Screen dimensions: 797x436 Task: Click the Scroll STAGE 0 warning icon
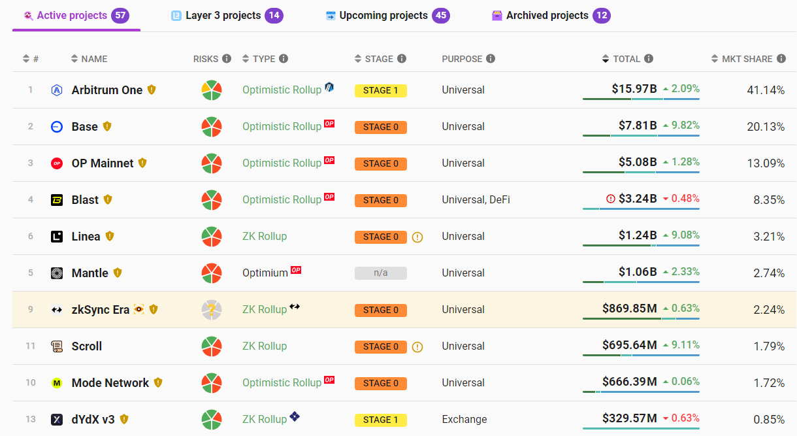tap(417, 347)
